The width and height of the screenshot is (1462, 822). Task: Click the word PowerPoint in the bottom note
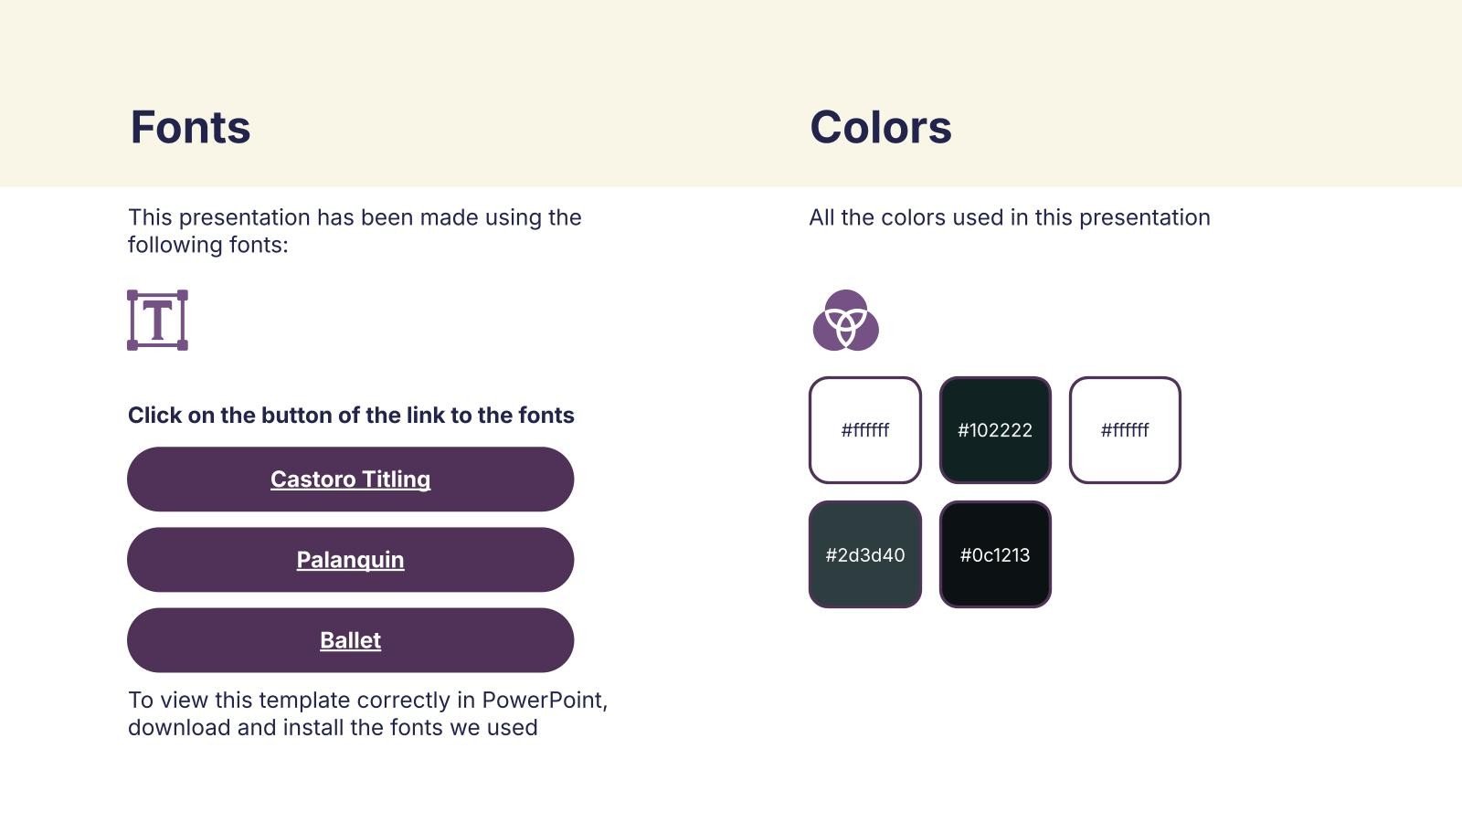[543, 701]
